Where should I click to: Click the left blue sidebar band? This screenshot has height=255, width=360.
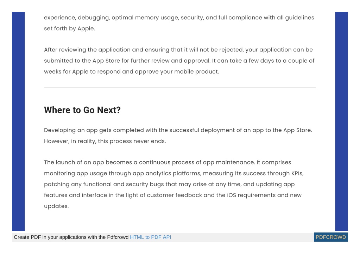18,121
